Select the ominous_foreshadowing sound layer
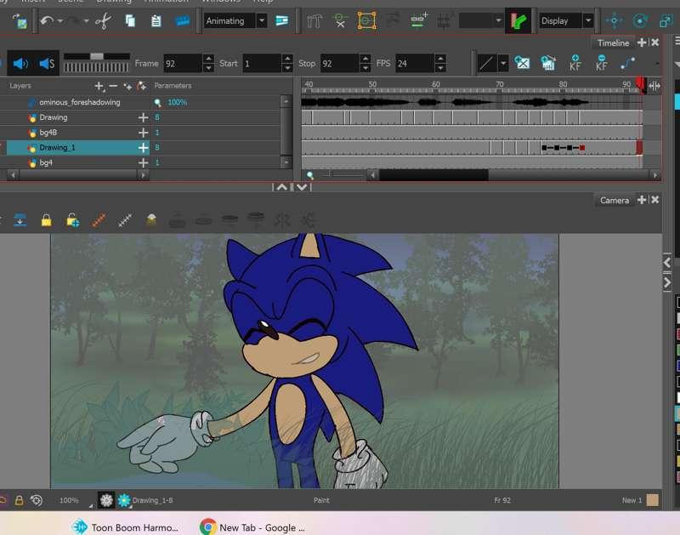The width and height of the screenshot is (680, 535). [79, 102]
